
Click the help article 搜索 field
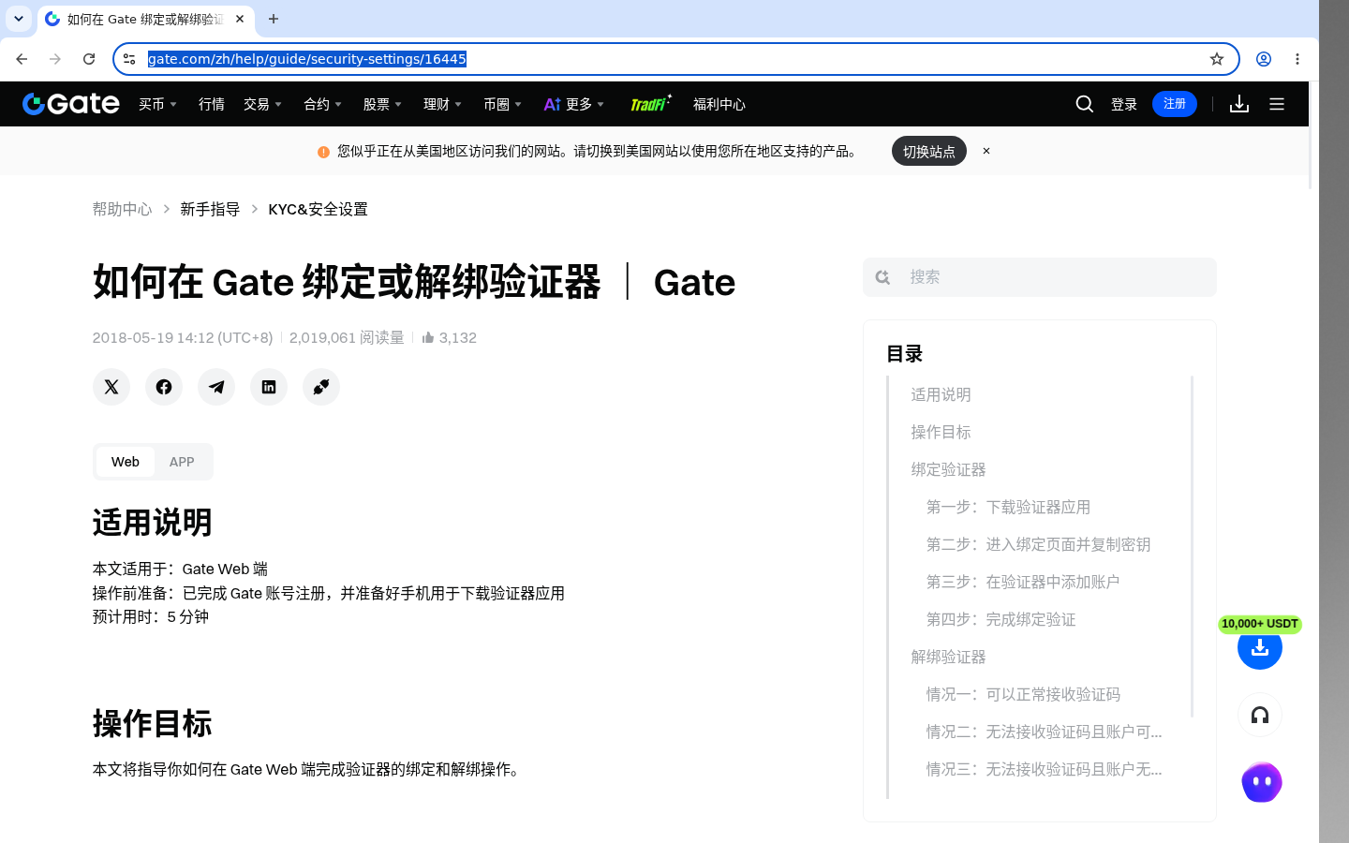1040,277
